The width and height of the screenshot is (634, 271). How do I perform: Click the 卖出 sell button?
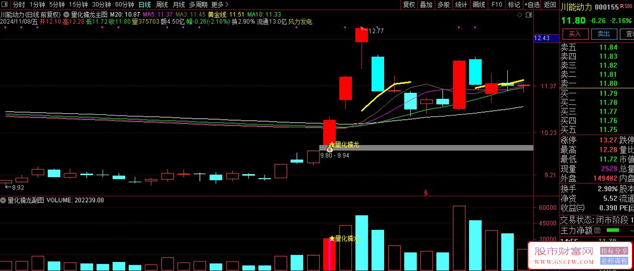tap(604, 34)
